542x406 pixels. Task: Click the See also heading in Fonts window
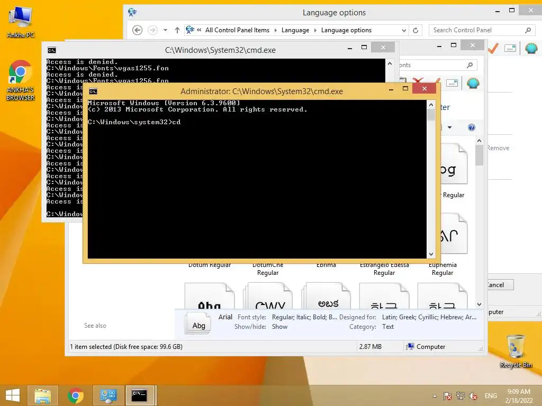point(95,326)
